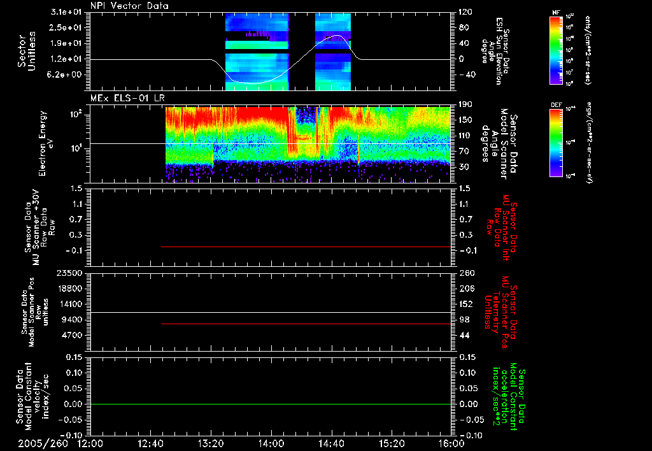Image resolution: width=652 pixels, height=451 pixels.
Task: Click the 18800 scanner position tick
Action: click(70, 289)
